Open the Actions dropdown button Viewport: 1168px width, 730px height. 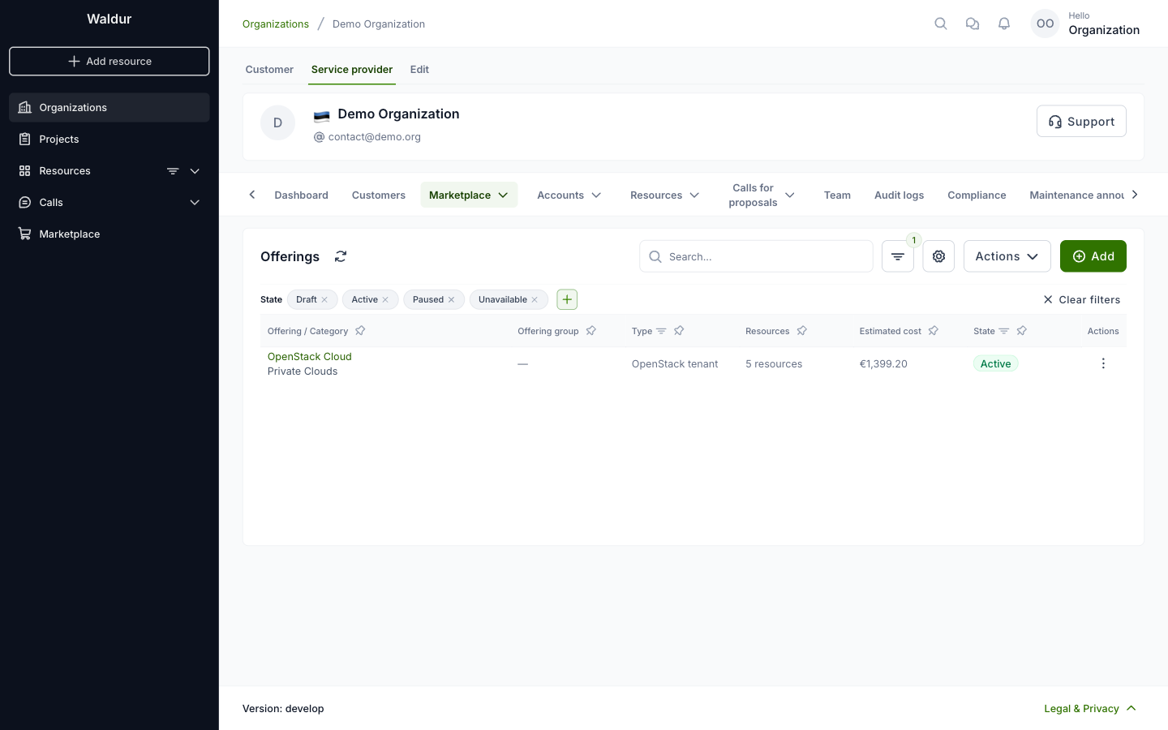(1007, 256)
